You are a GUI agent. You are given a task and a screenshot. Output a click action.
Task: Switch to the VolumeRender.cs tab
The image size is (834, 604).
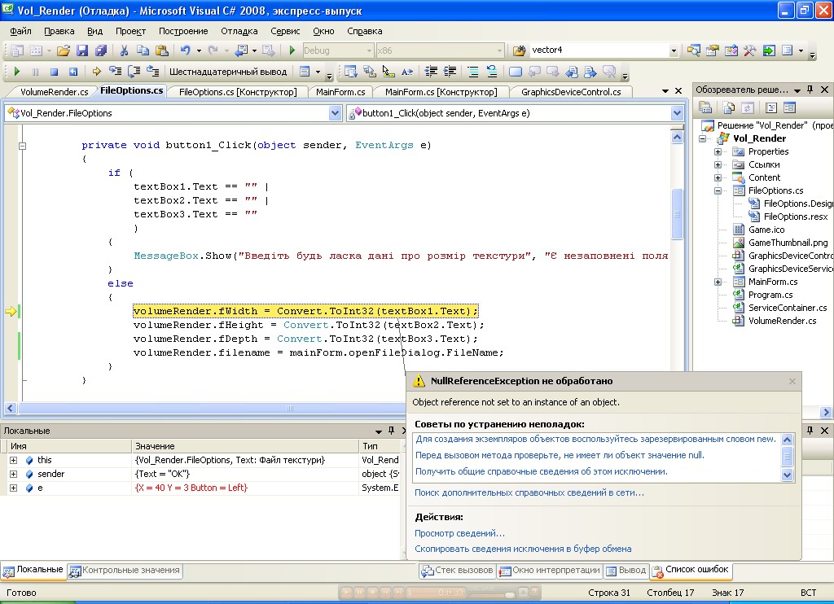[54, 92]
